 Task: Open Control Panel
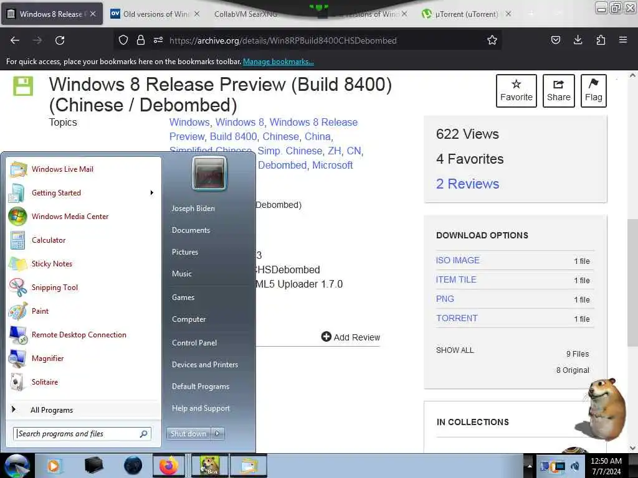(194, 343)
